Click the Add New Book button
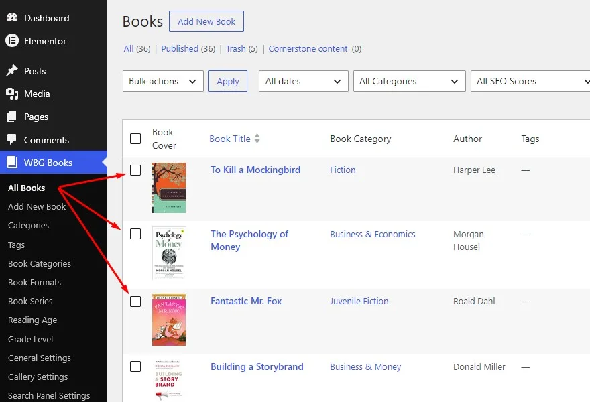The width and height of the screenshot is (590, 402). pyautogui.click(x=206, y=21)
